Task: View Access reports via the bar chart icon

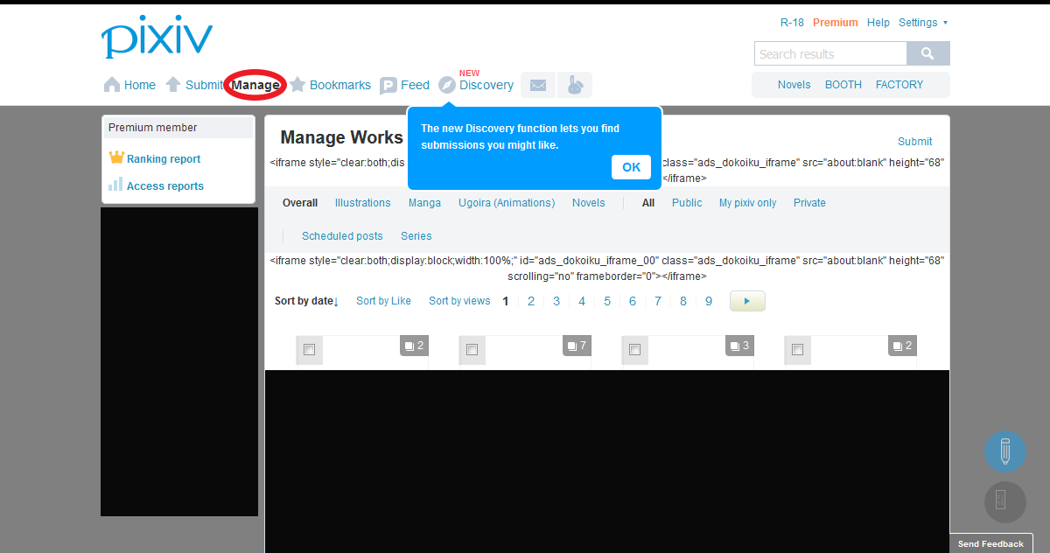Action: (115, 185)
